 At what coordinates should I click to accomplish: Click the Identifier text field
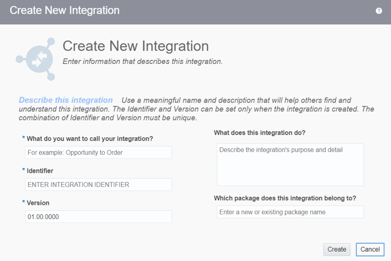tap(98, 185)
